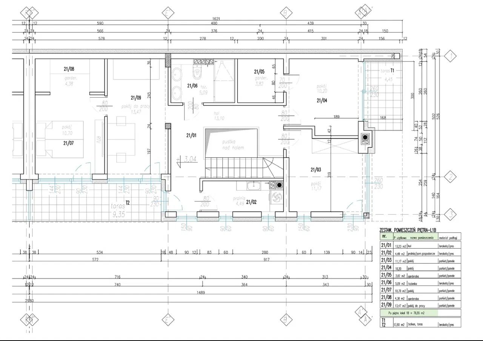The image size is (483, 341).
Task: Select the 189 dimension in room 21/04
Action: tap(336, 117)
